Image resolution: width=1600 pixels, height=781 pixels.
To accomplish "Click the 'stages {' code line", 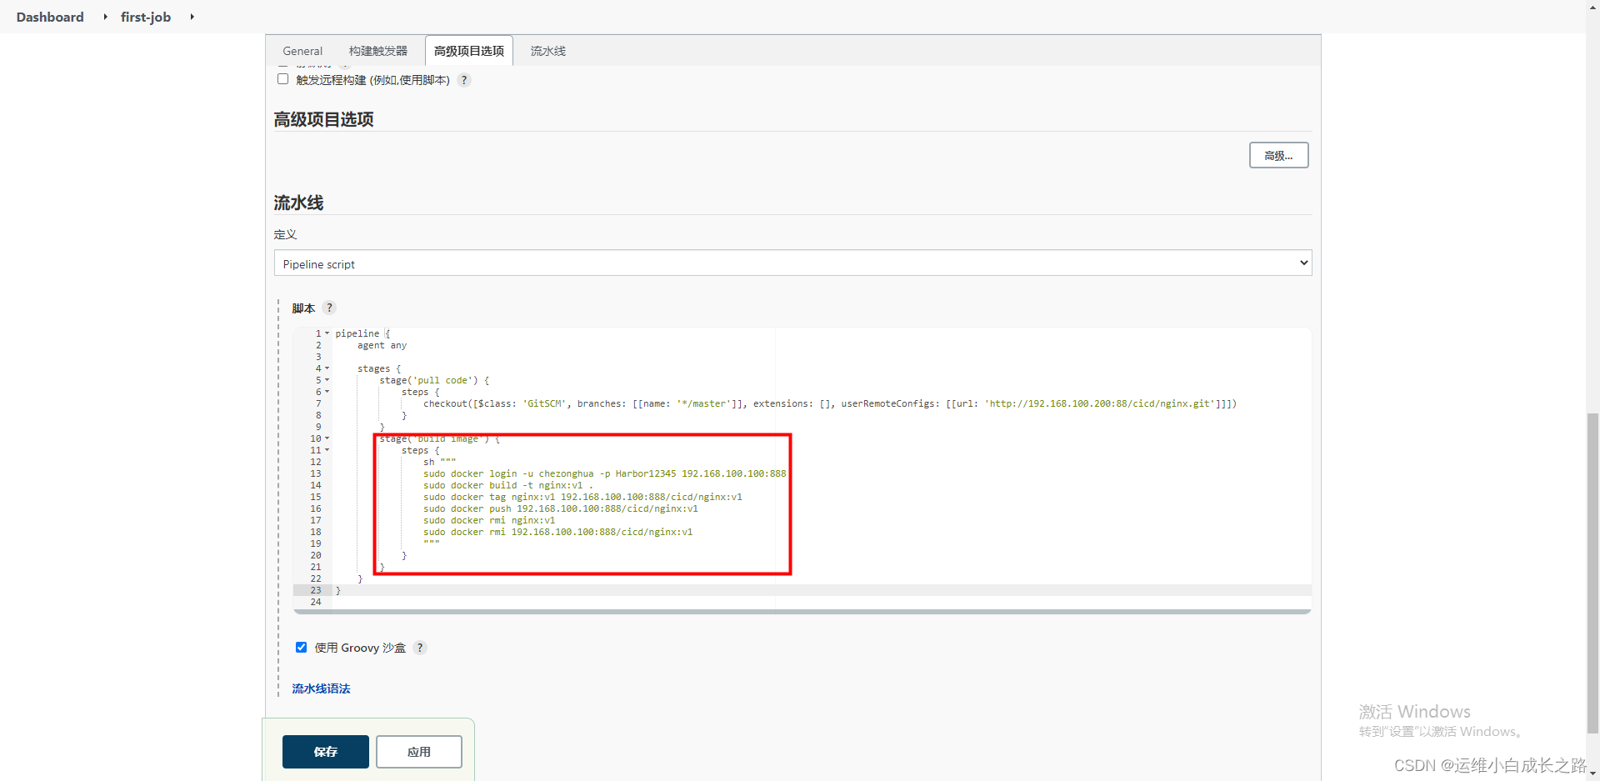I will click(379, 368).
